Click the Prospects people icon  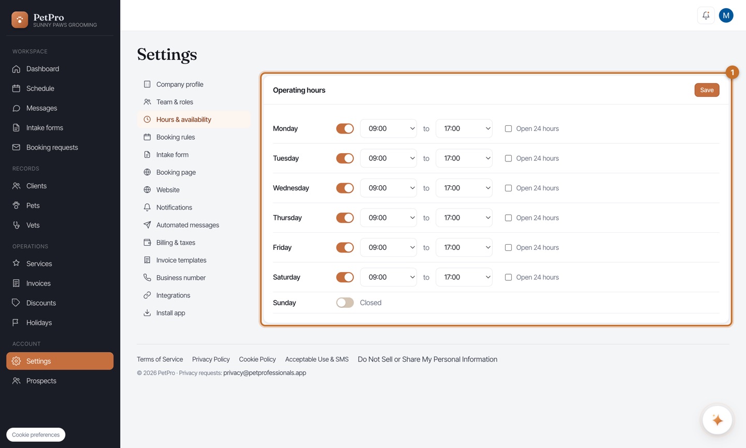tap(17, 381)
